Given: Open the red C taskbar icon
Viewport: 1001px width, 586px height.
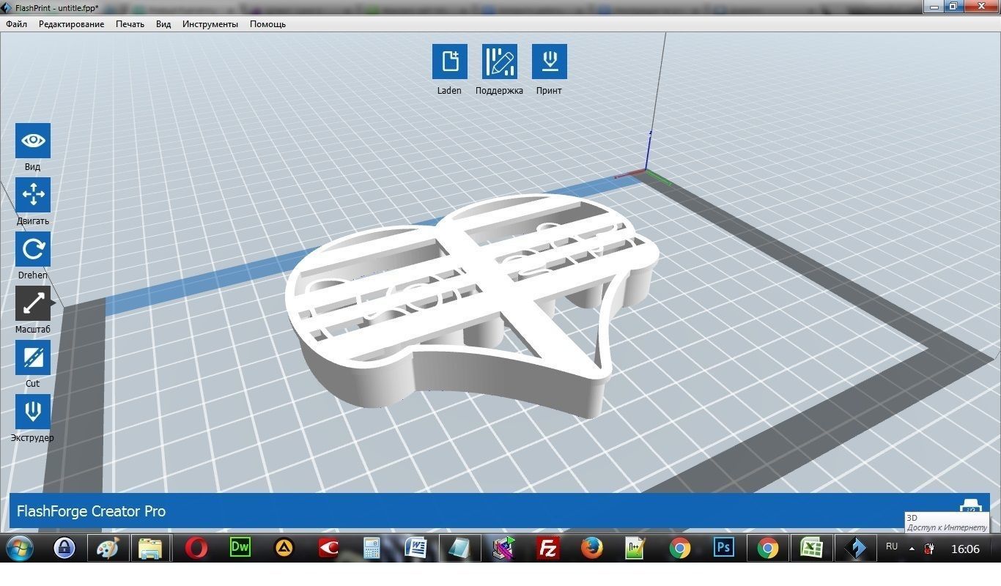Looking at the screenshot, I should (328, 548).
